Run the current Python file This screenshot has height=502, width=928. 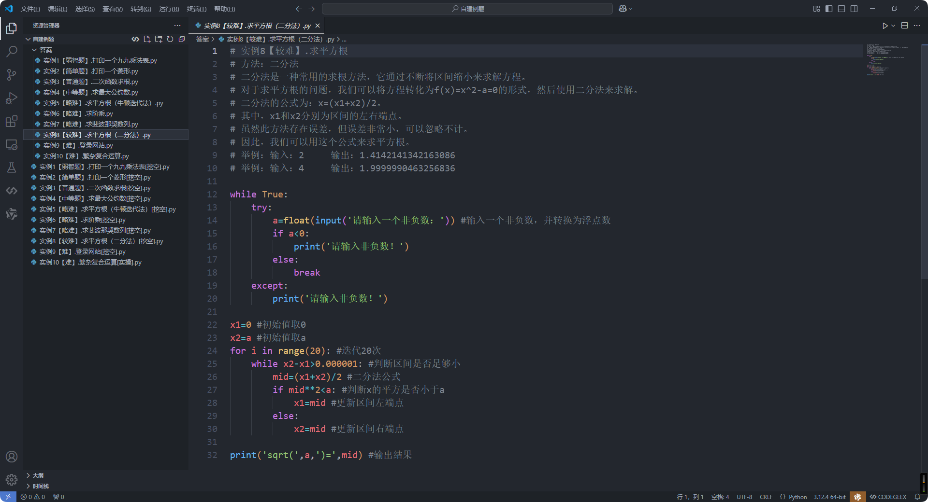pyautogui.click(x=884, y=26)
